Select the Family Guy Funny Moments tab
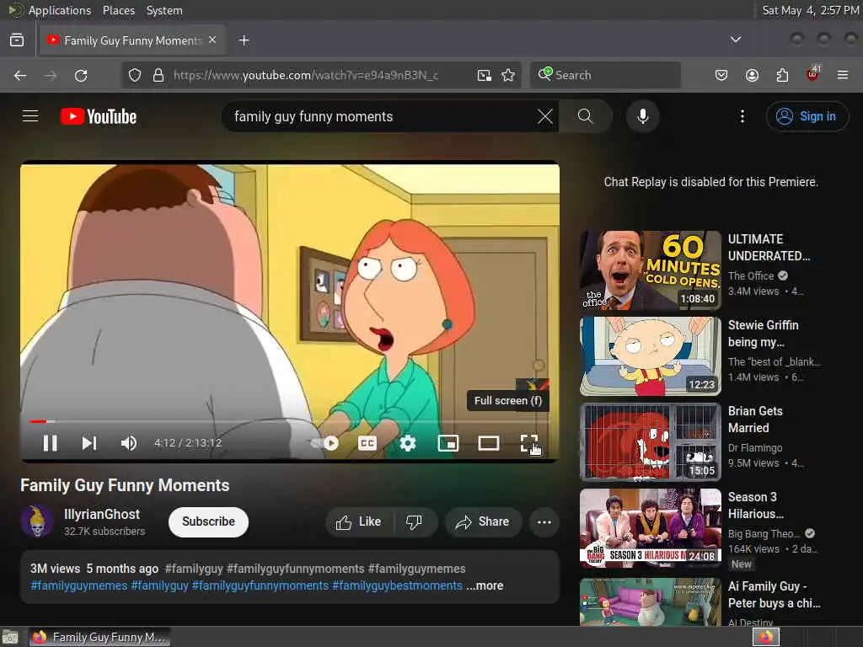Screen dimensions: 863x647 132,40
